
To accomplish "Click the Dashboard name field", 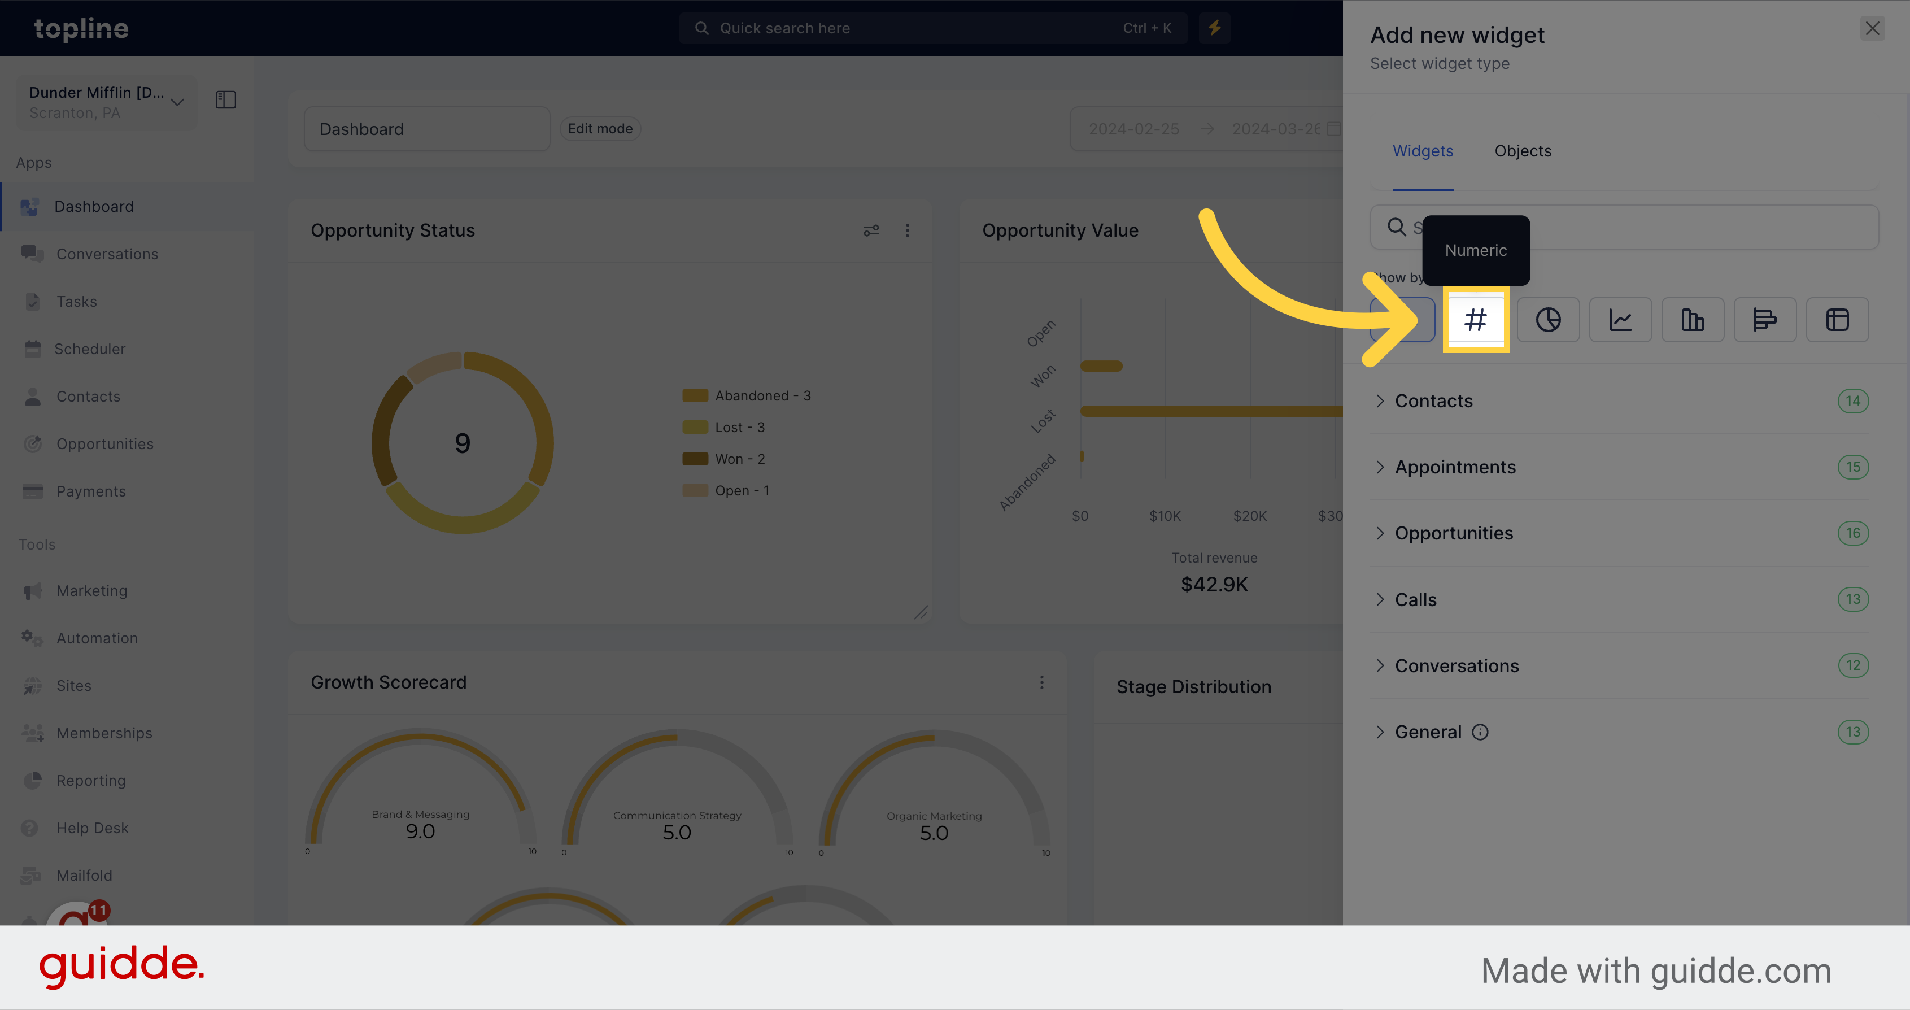I will click(426, 129).
